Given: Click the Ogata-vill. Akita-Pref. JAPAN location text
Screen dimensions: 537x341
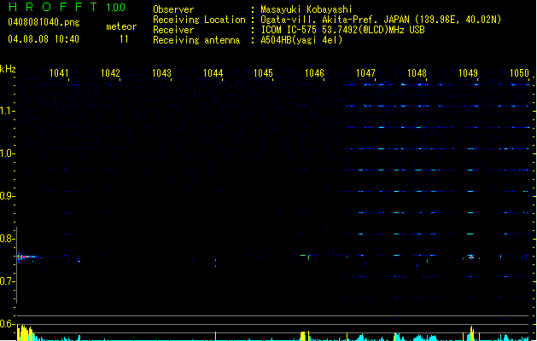Looking at the screenshot, I should click(x=381, y=20).
